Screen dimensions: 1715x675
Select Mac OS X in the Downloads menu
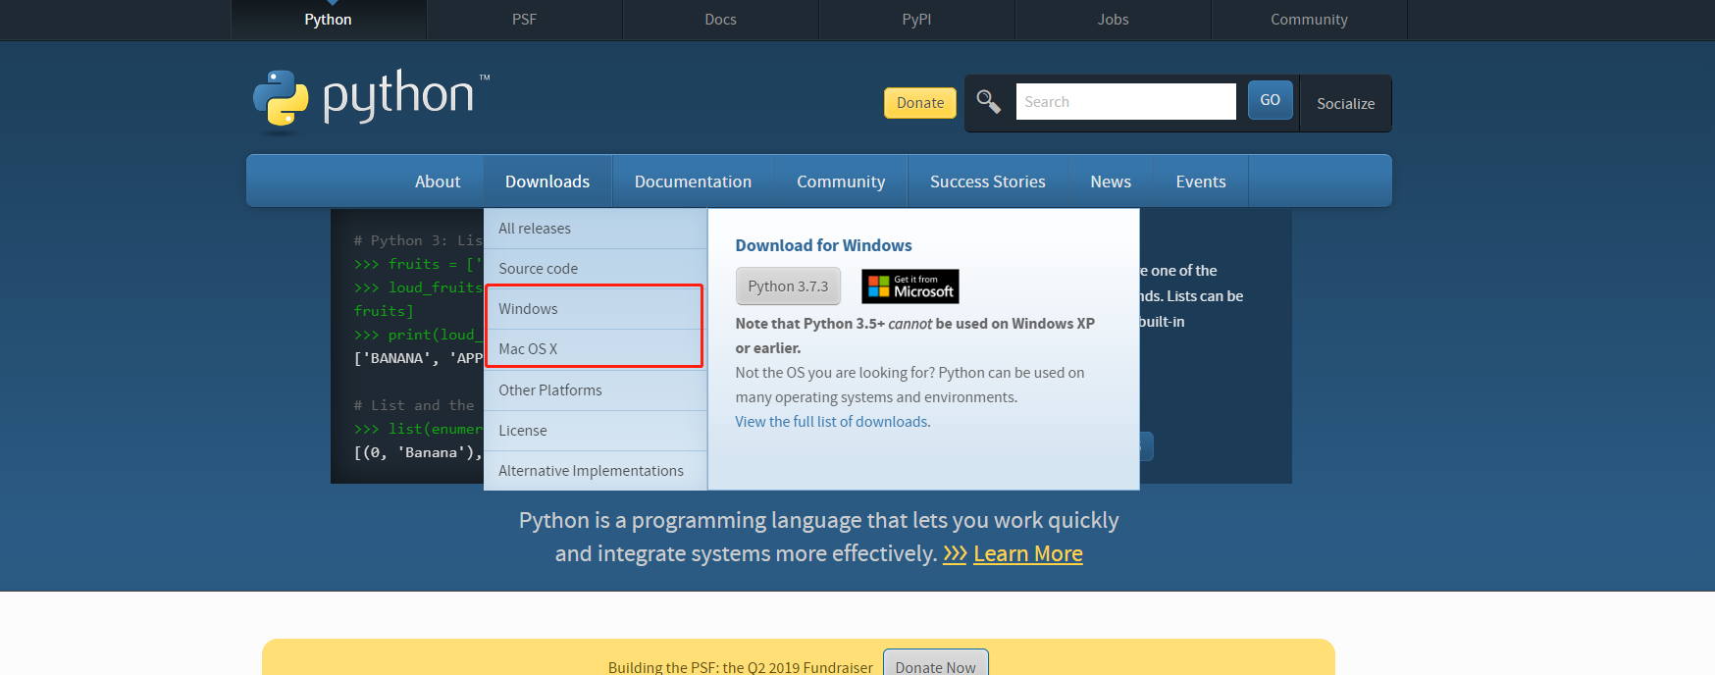(595, 349)
